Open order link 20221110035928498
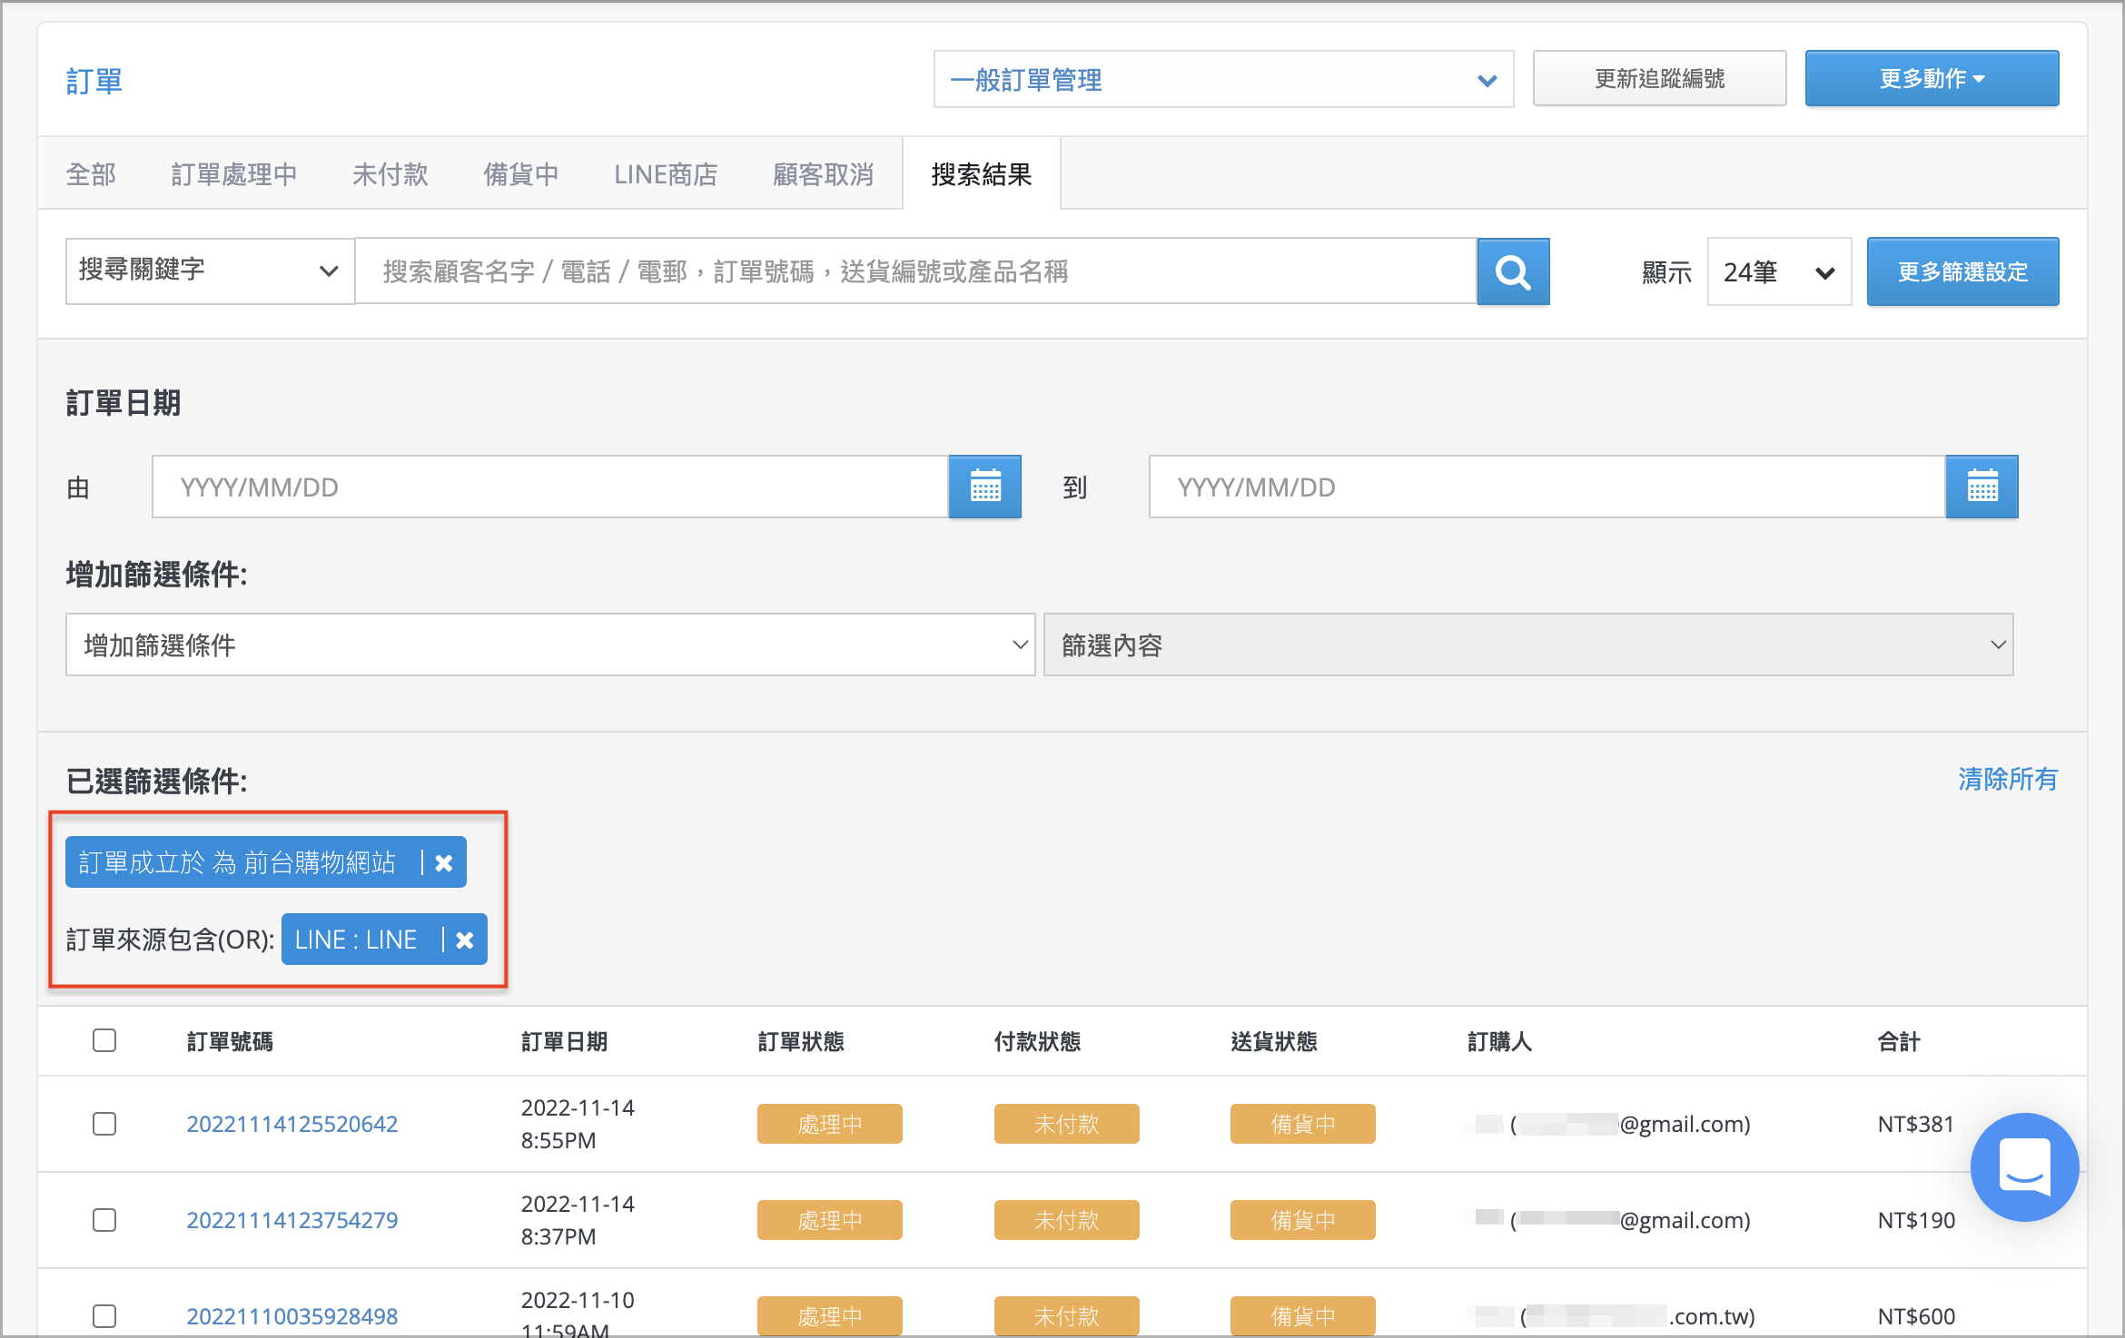The image size is (2125, 1338). click(292, 1315)
